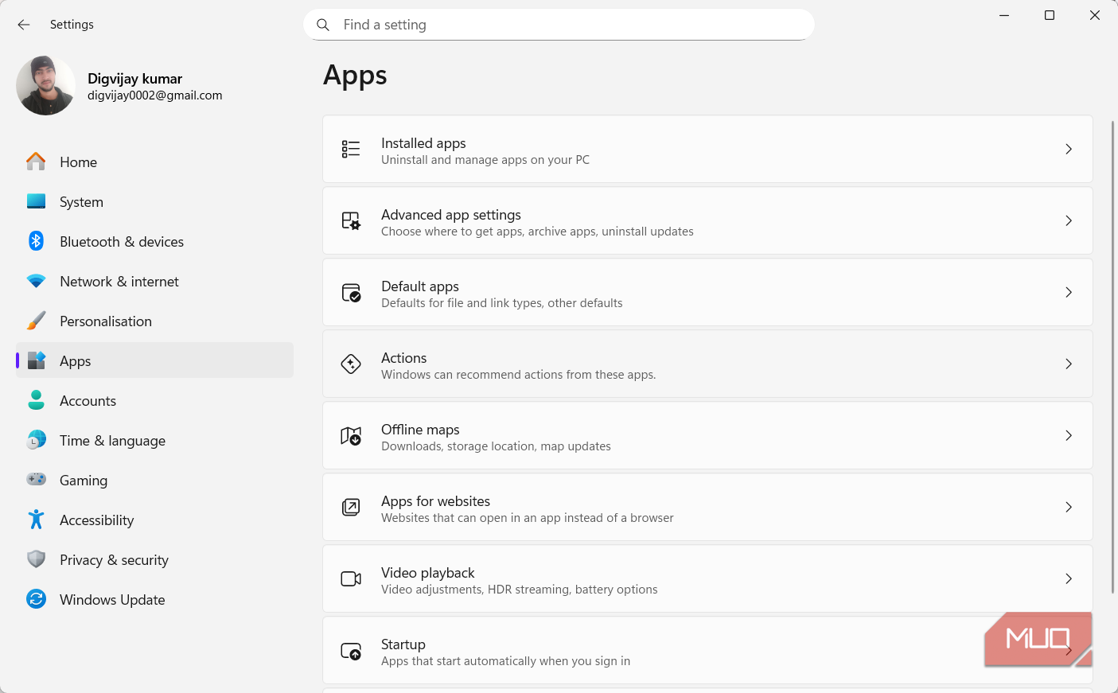Click the Personalisation paintbrush icon
The height and width of the screenshot is (693, 1118).
pyautogui.click(x=36, y=321)
